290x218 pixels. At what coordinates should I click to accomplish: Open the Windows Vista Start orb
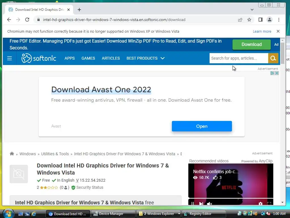point(8,213)
